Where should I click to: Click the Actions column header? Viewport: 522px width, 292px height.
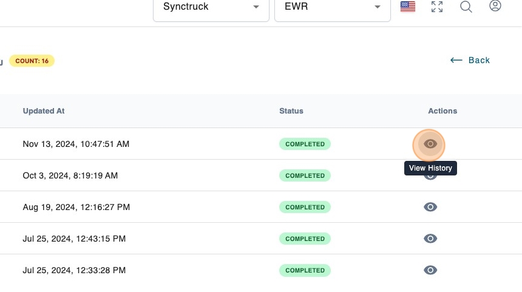[442, 111]
